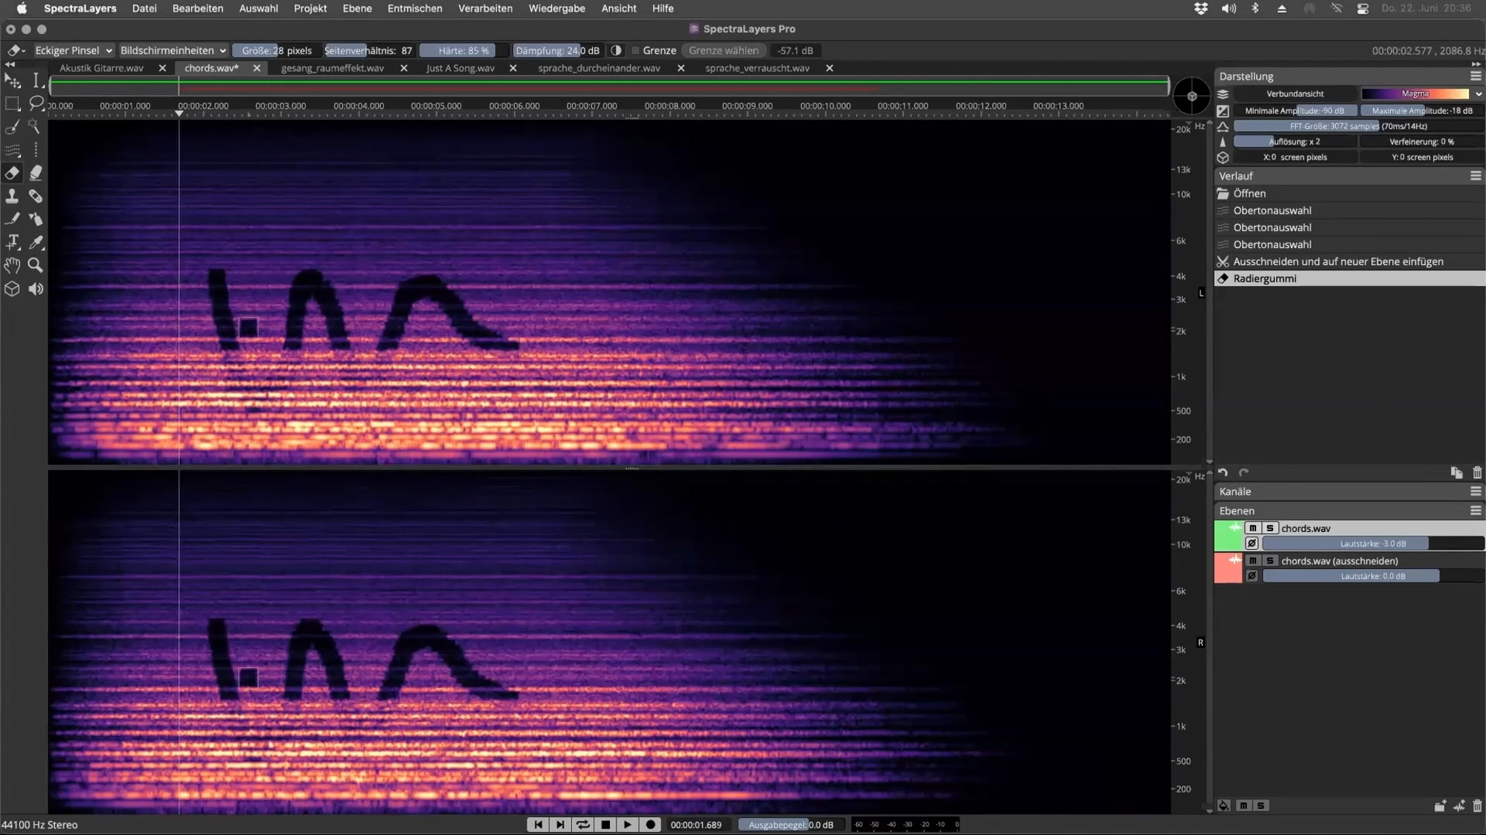Pick the eyedropper tool
This screenshot has height=835, width=1486.
click(x=36, y=243)
